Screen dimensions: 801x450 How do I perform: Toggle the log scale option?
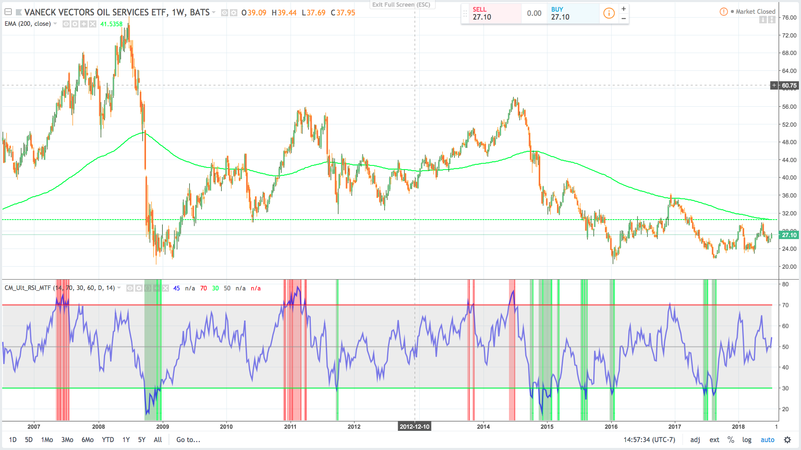coord(747,440)
